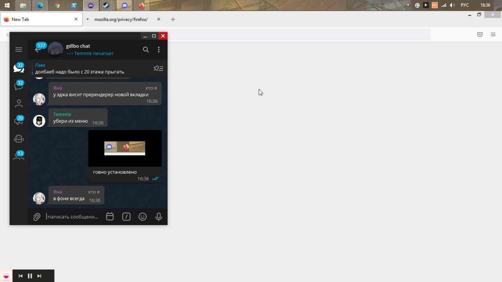Show hidden tray icons arrow
This screenshot has width=502, height=282.
click(408, 5)
